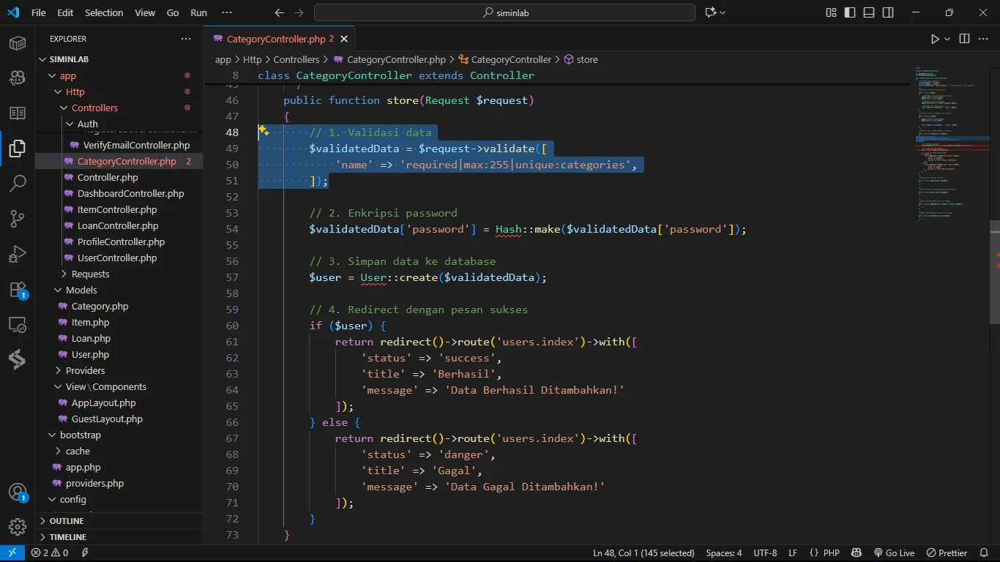The image size is (1000, 562).
Task: Open the Accounts icon
Action: 18,492
